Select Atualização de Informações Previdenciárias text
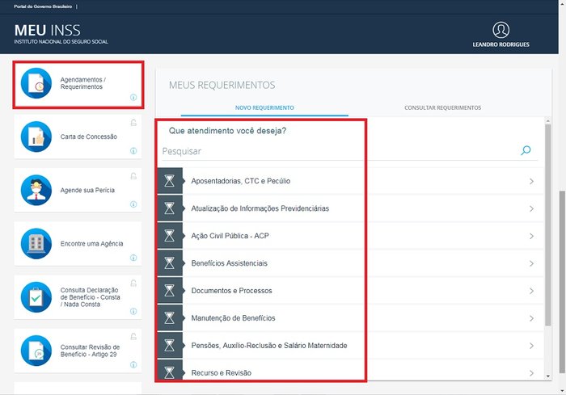The width and height of the screenshot is (566, 395). pyautogui.click(x=260, y=208)
